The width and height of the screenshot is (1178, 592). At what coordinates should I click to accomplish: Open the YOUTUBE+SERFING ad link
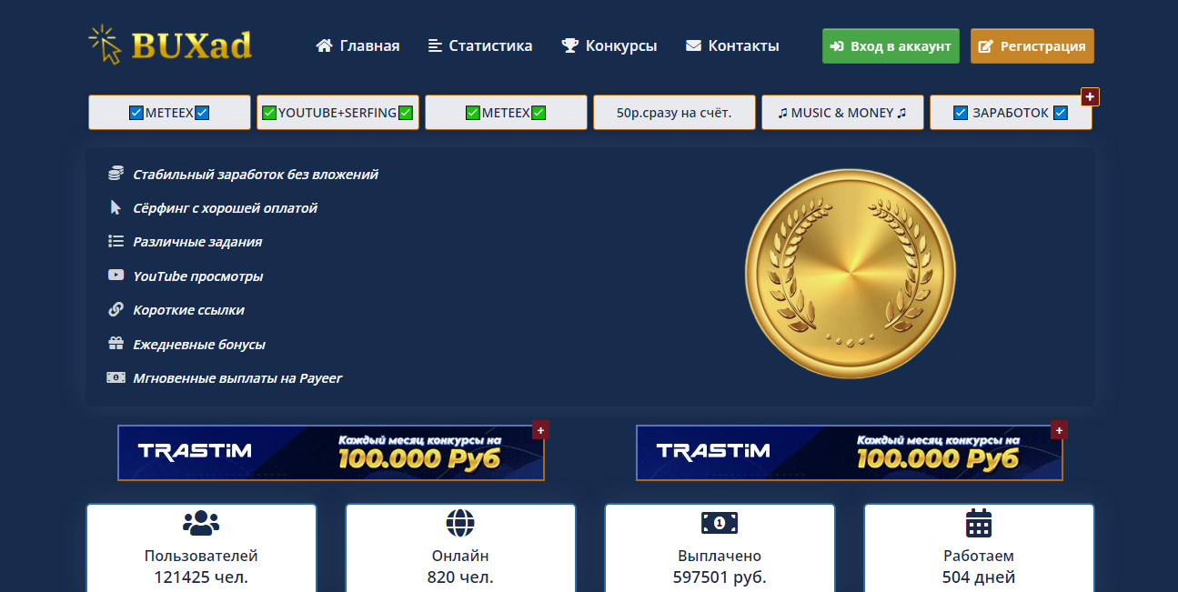(x=337, y=113)
